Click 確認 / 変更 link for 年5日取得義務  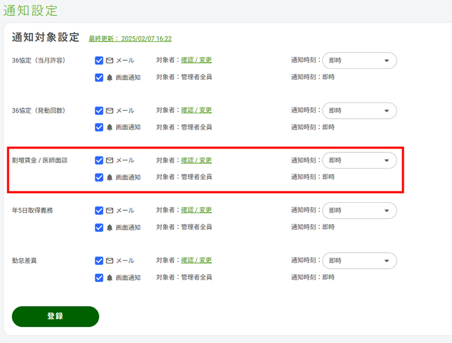point(196,210)
